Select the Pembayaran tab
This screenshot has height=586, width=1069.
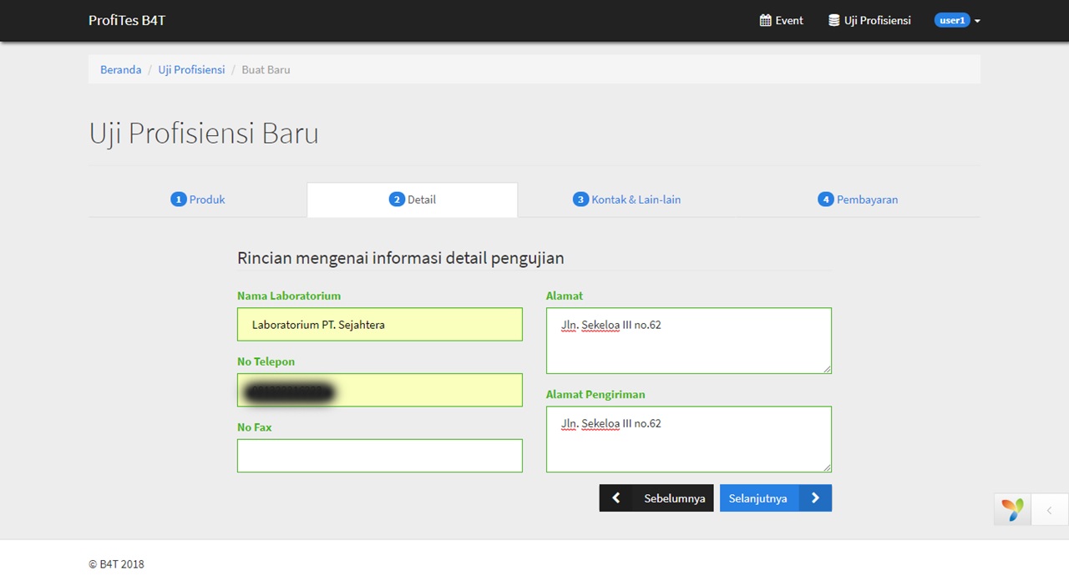click(x=867, y=200)
